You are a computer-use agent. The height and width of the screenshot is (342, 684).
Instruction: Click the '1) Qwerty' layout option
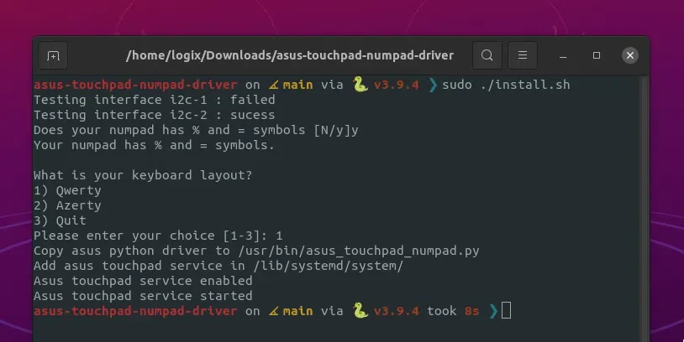pyautogui.click(x=67, y=190)
